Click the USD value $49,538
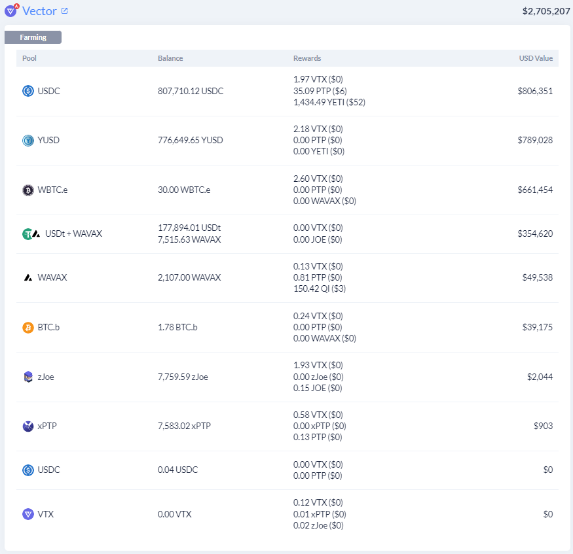573x554 pixels. pos(537,277)
